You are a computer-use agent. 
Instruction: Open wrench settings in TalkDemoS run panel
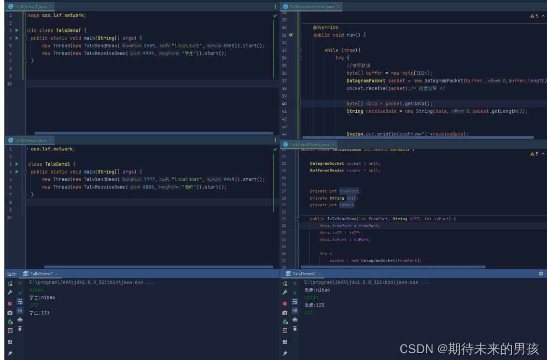pos(285,293)
